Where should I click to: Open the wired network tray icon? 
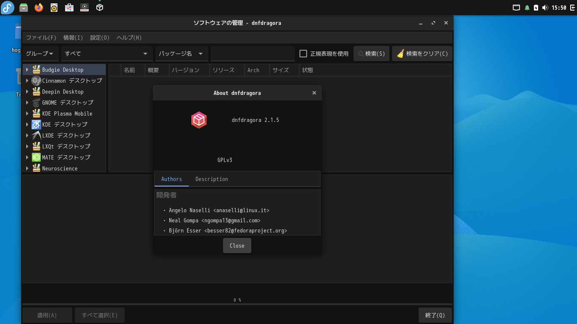516,8
